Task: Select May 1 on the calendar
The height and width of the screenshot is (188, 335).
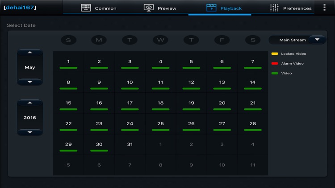Action: (x=68, y=61)
